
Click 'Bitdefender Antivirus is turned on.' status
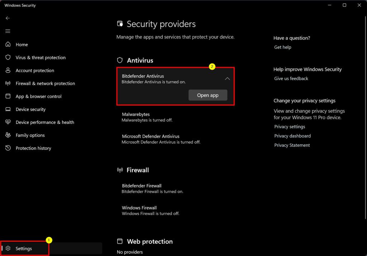153,82
